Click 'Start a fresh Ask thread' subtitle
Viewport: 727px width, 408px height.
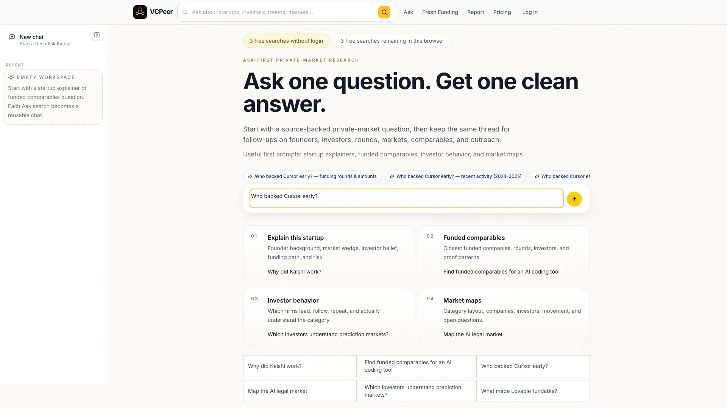(45, 44)
